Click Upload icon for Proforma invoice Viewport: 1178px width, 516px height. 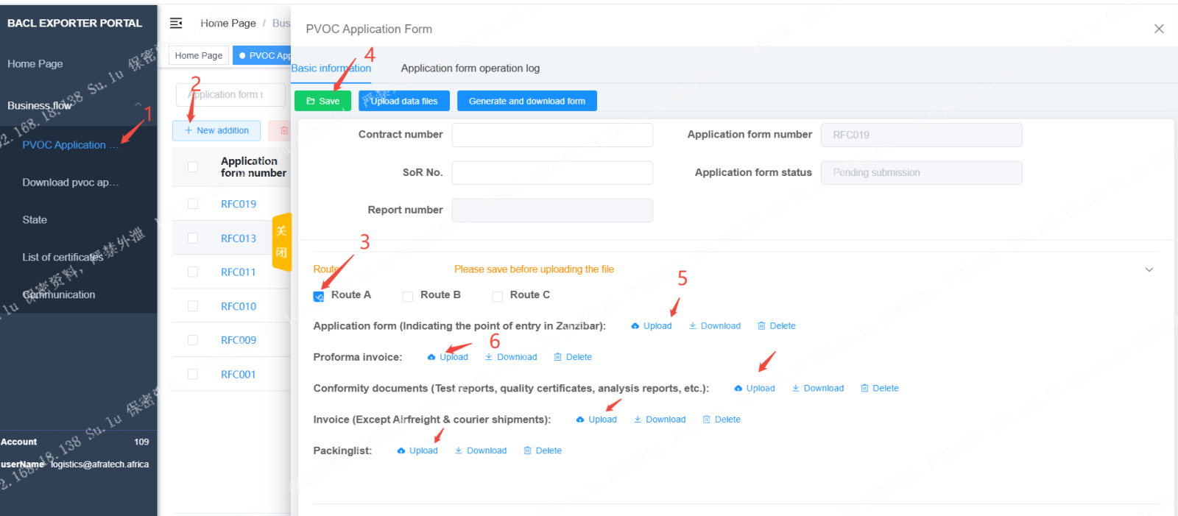[431, 357]
